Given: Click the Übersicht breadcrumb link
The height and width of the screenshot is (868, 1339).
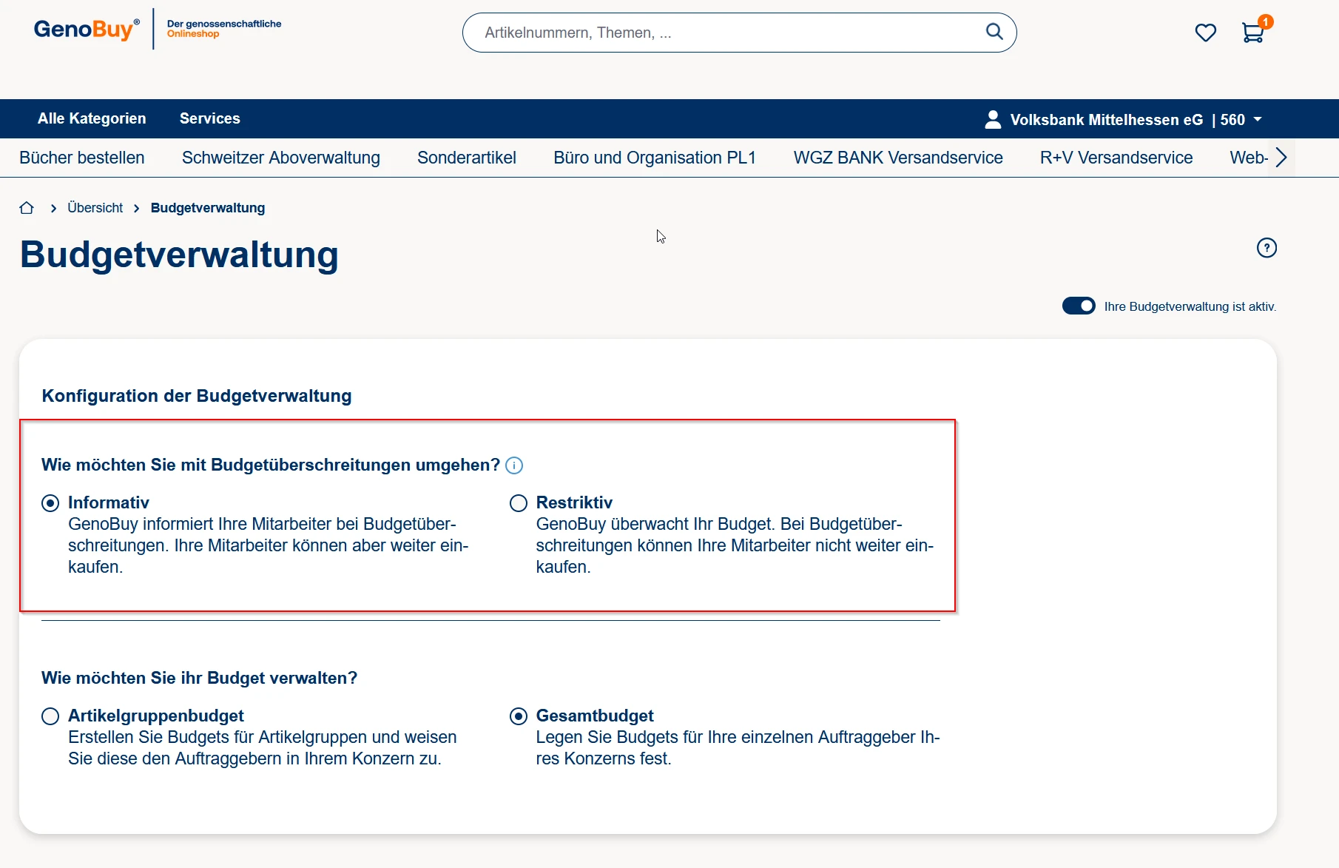Looking at the screenshot, I should coord(95,208).
